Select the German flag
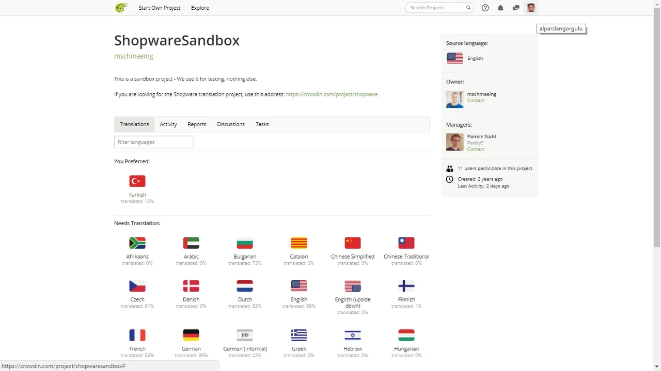Viewport: 661px width, 371px height. pyautogui.click(x=191, y=335)
